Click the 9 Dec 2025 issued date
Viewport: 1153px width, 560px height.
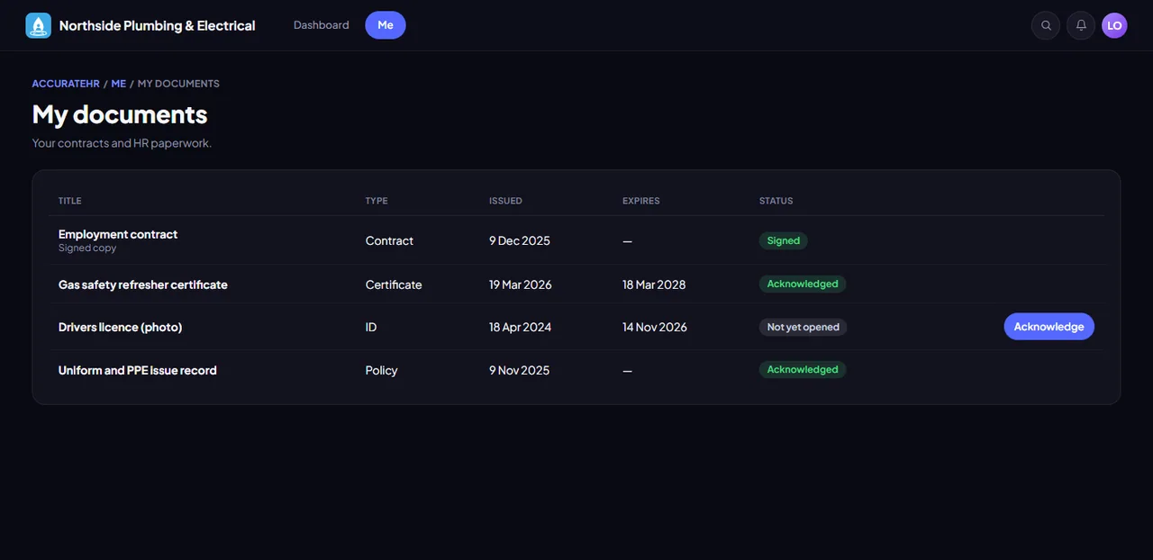520,241
